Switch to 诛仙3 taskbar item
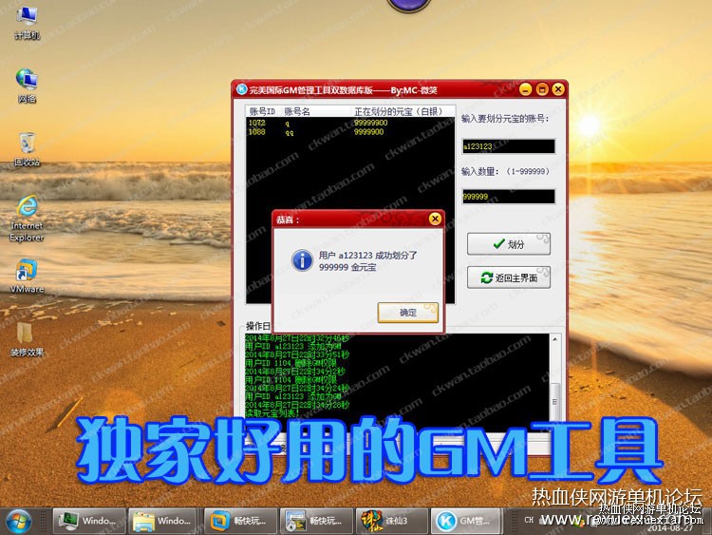 391,521
